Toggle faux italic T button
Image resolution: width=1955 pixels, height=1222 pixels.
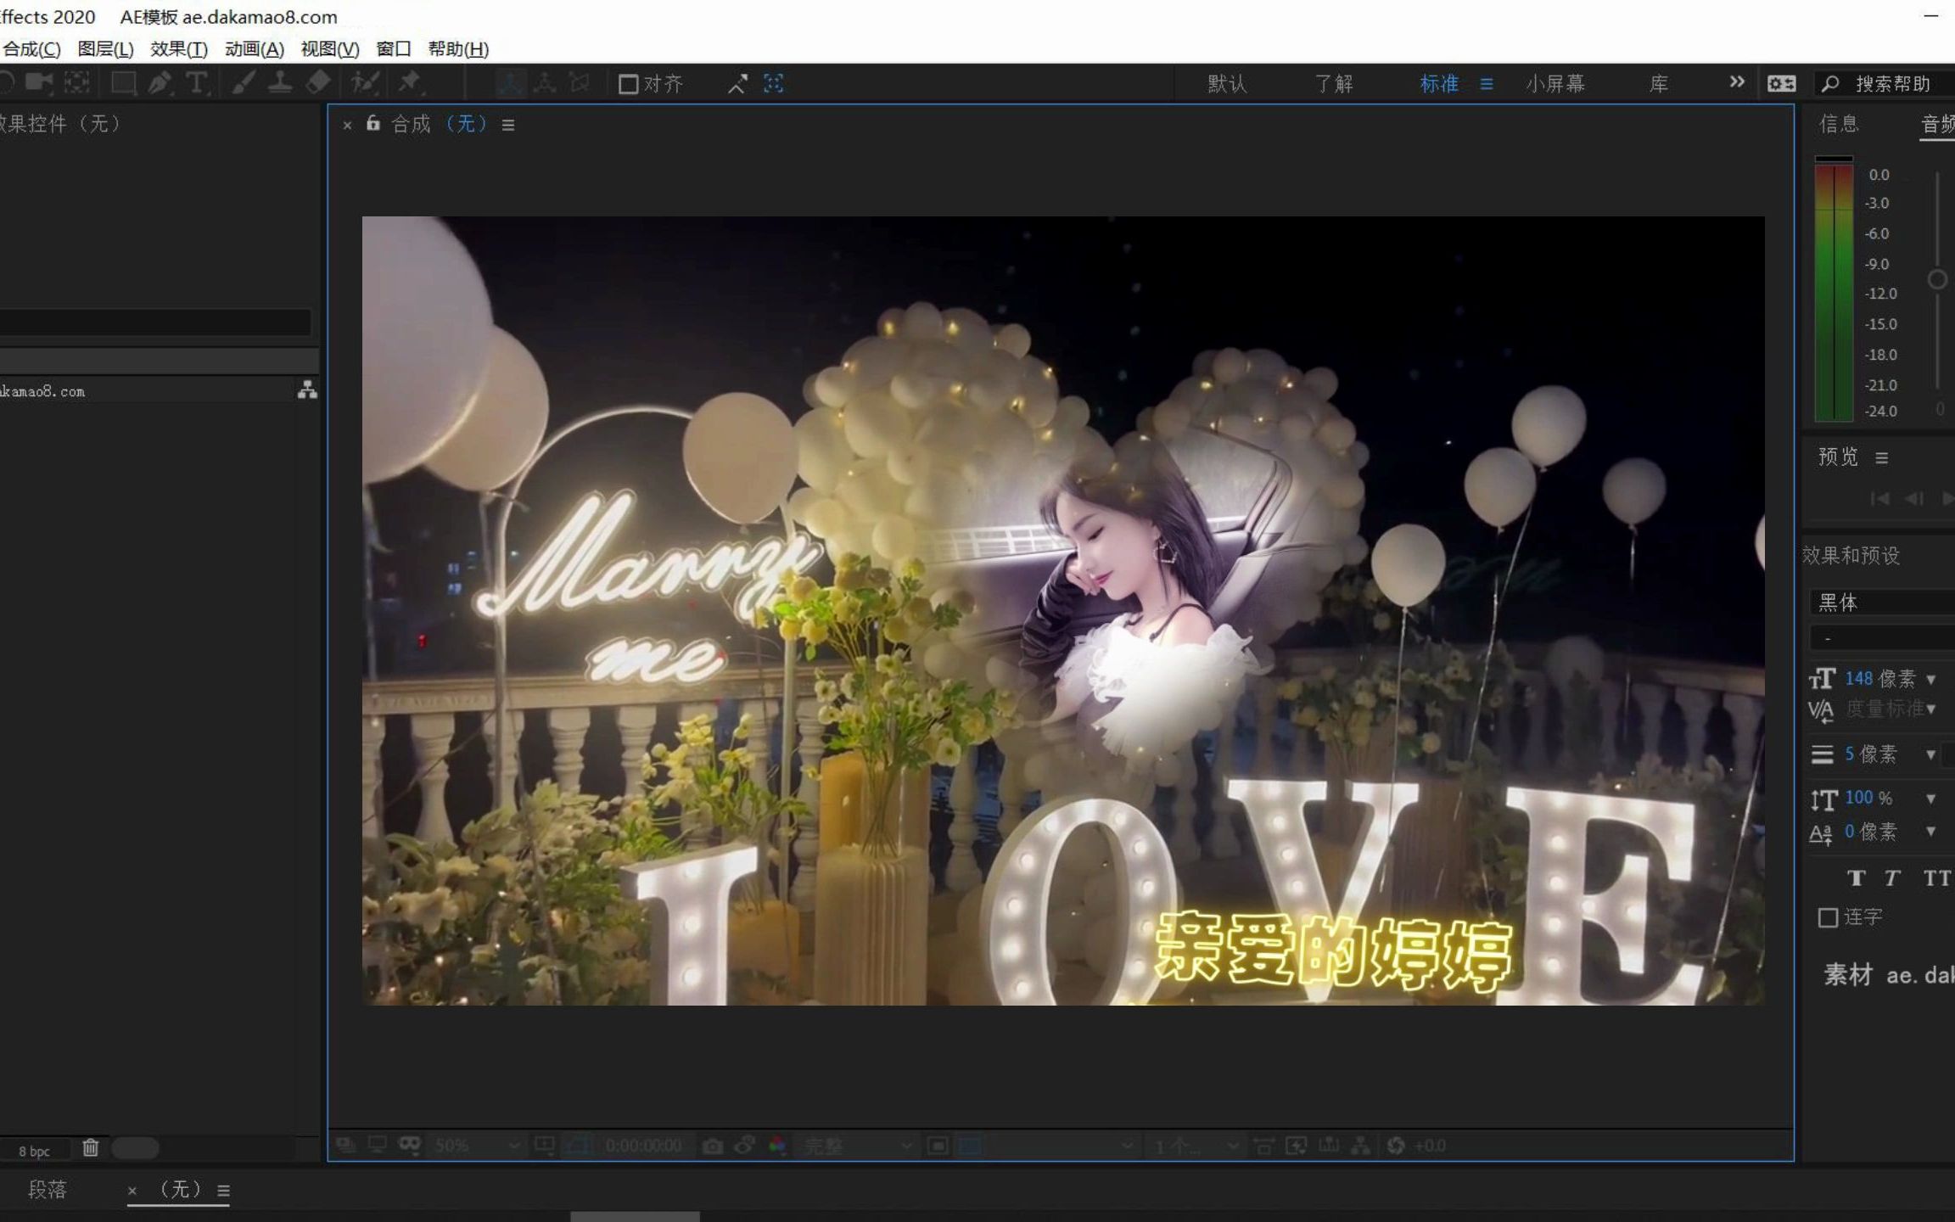1891,878
